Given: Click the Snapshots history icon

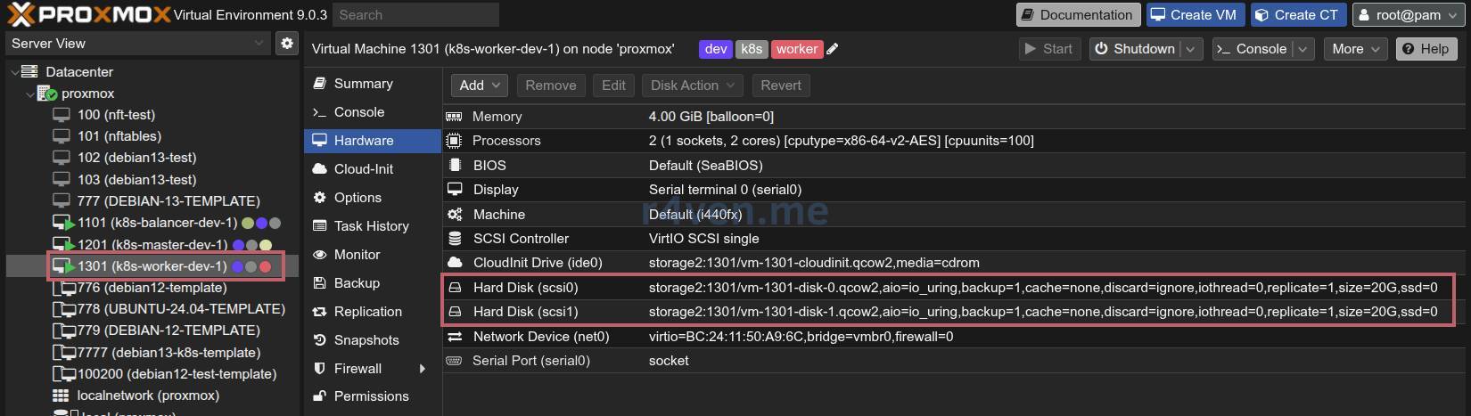Looking at the screenshot, I should pos(319,340).
